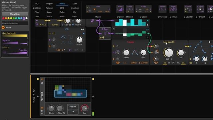The image size is (213, 120).
Task: Open the Shaper module category
Action: point(50,12)
